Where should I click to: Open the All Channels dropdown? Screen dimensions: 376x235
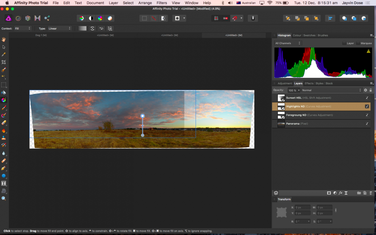coord(288,43)
